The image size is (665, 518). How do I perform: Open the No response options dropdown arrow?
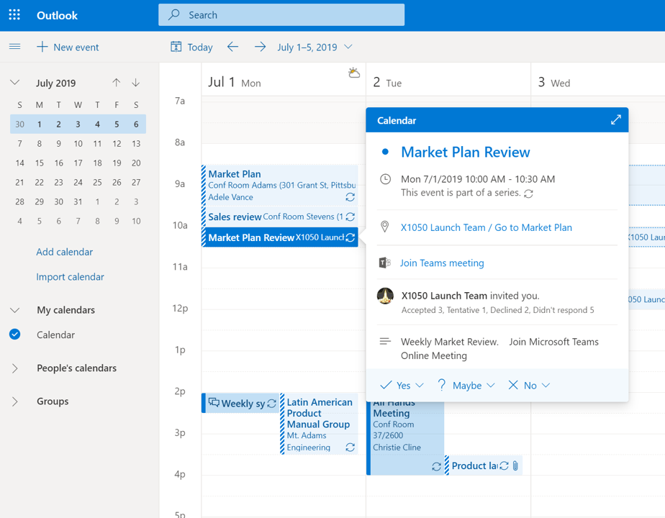coord(546,386)
